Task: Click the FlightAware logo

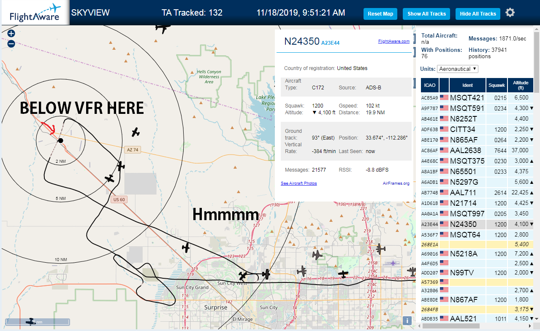Action: point(34,13)
